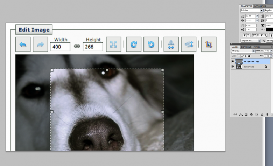Click the Width input field
This screenshot has height=166, width=273.
point(60,47)
